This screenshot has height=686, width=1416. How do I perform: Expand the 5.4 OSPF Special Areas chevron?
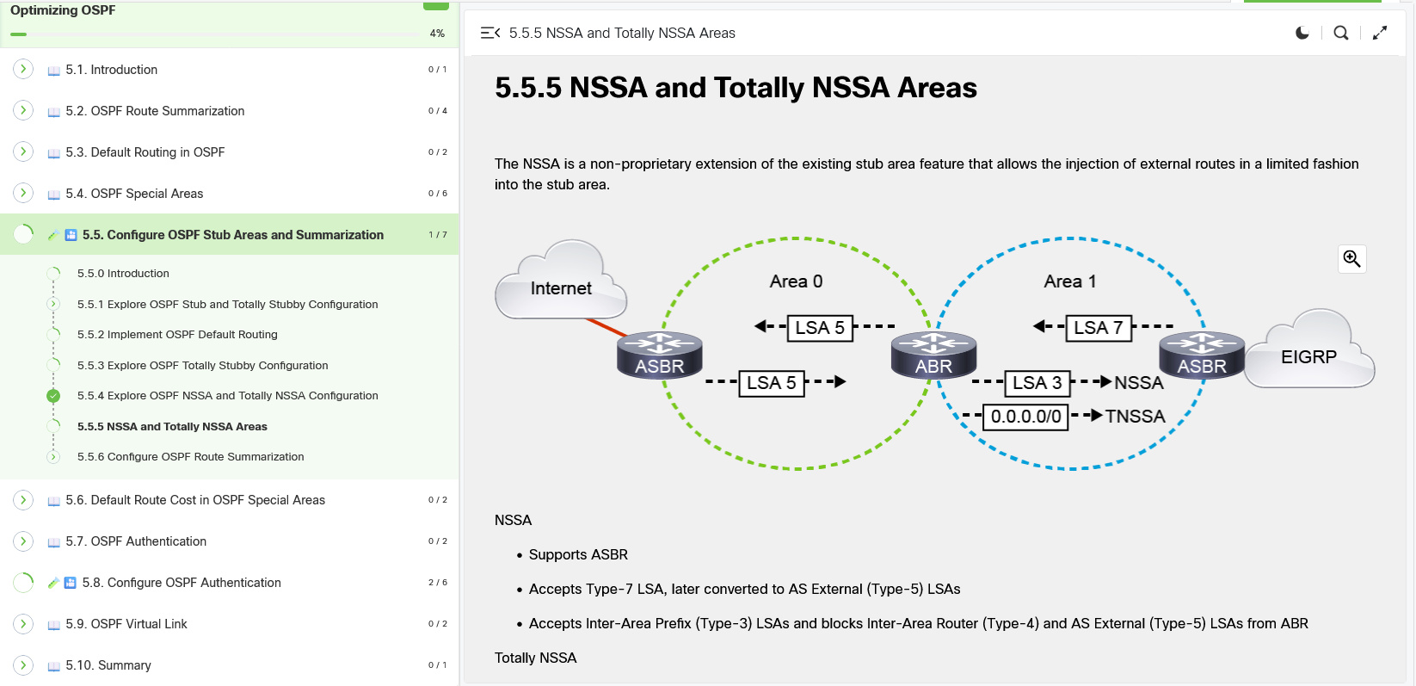click(23, 193)
